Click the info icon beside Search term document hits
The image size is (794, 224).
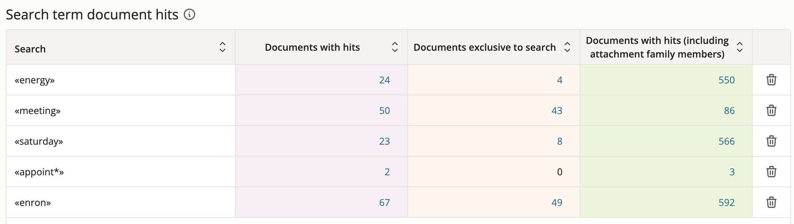[189, 15]
